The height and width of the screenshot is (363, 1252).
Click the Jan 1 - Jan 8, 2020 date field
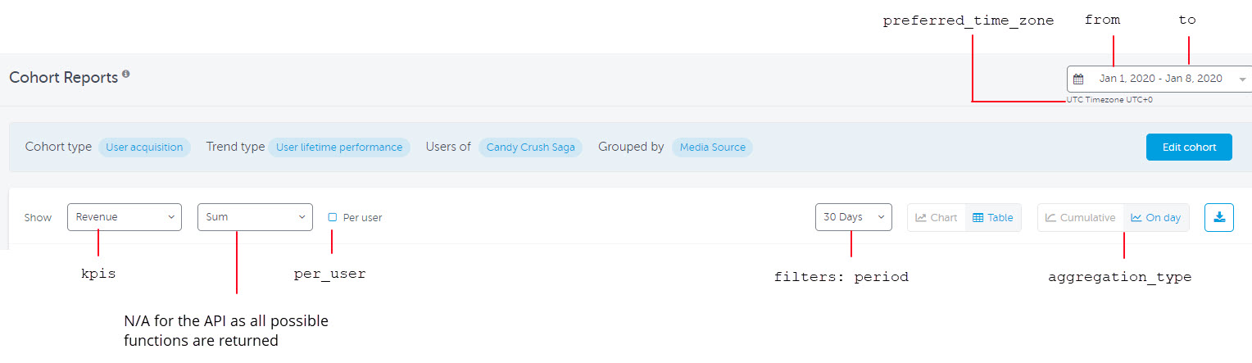[x=1160, y=79]
